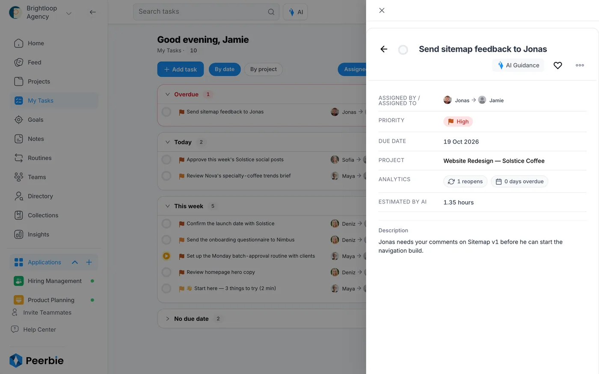Open the Product Planning application
Viewport: 599px width, 374px height.
point(54,300)
